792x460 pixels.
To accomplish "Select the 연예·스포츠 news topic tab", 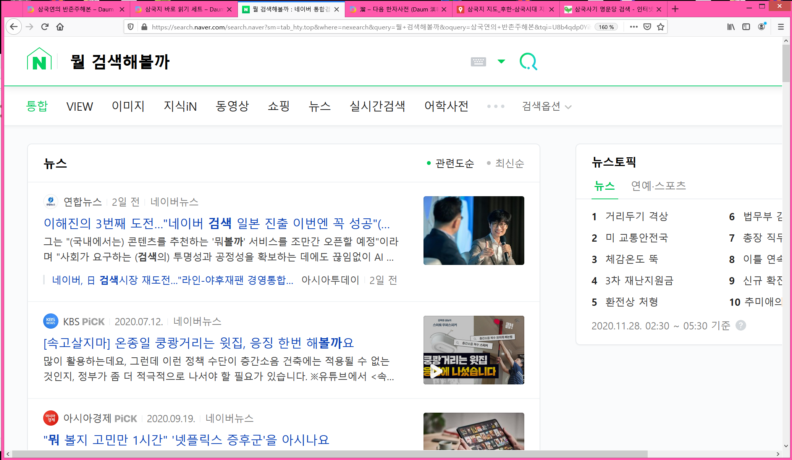I will coord(658,186).
